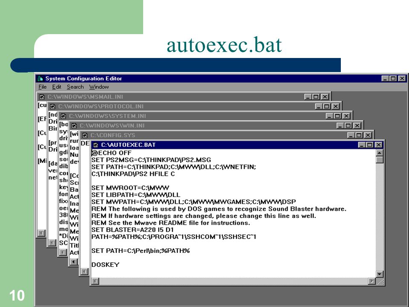Viewport: 409px width, 307px height.
Task: Open the Edit menu
Action: [57, 87]
